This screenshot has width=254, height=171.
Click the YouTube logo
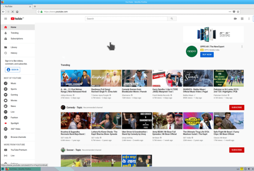(17, 19)
